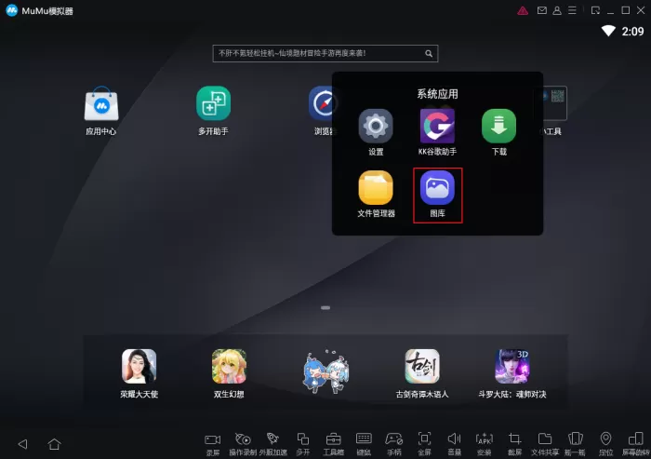
Task: Open the mail envelope icon
Action: 542,10
